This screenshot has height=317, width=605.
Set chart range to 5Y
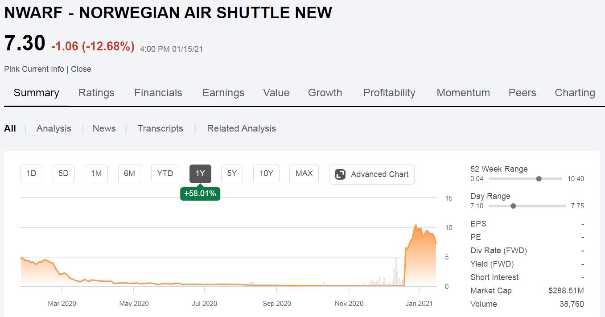pyautogui.click(x=232, y=174)
